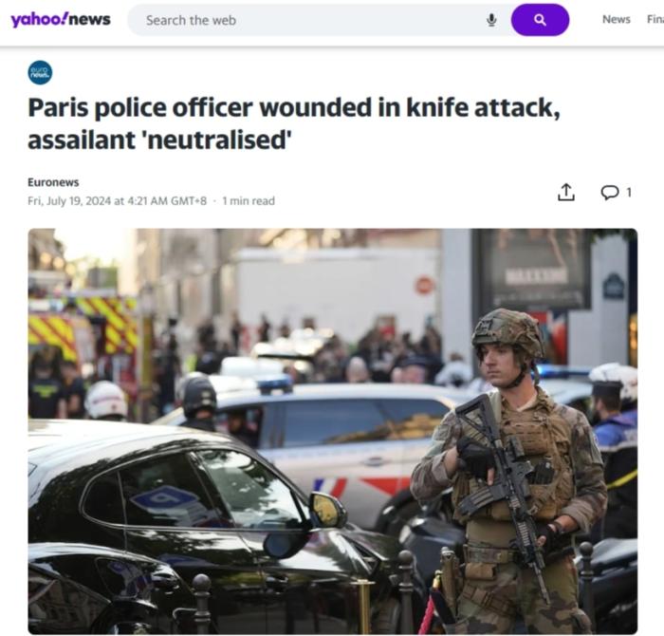Click the comment count number

(x=629, y=193)
